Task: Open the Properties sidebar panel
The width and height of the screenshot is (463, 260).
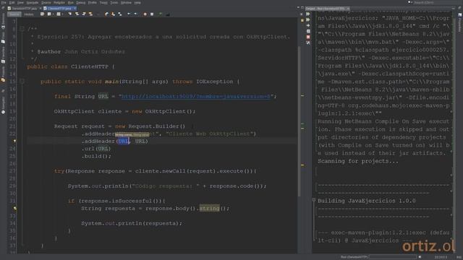Action: pos(459,22)
